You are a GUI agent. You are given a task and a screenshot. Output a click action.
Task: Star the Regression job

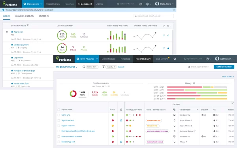pos(168,36)
